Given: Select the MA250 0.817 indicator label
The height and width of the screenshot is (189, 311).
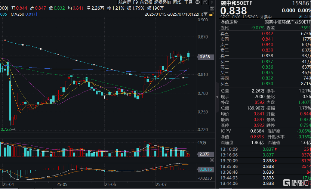Looking at the screenshot, I should pyautogui.click(x=24, y=14).
